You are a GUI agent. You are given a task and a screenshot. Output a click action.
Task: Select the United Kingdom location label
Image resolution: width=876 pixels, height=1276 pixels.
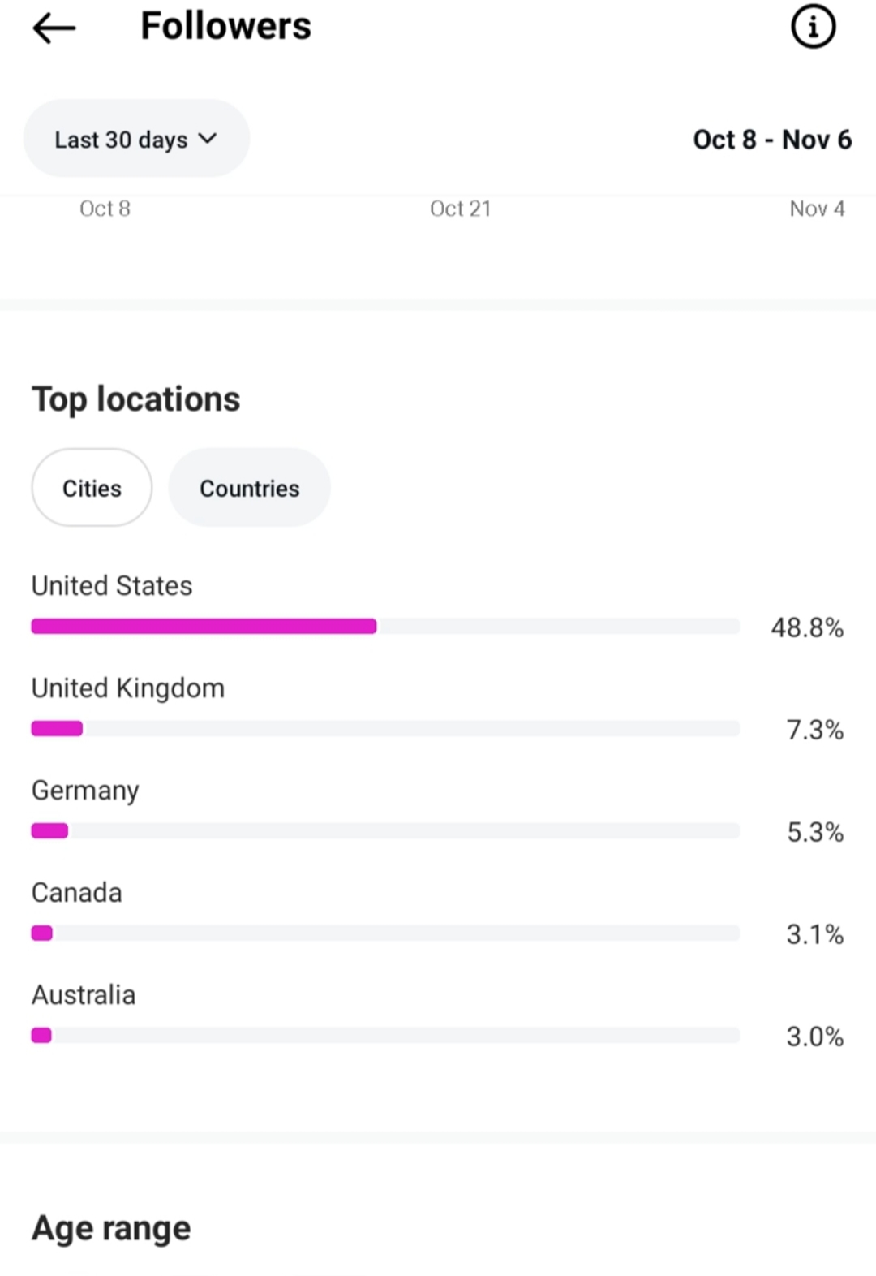pos(128,688)
